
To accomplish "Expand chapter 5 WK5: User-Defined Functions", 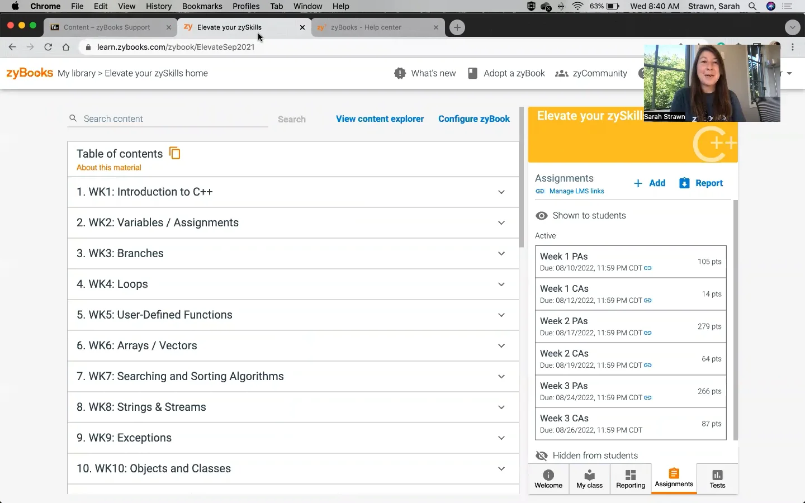I will pyautogui.click(x=293, y=315).
